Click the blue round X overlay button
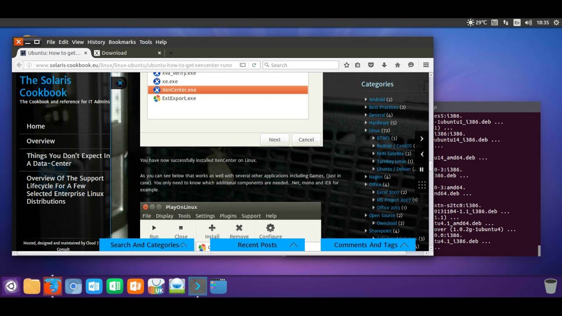The width and height of the screenshot is (562, 316). (120, 83)
